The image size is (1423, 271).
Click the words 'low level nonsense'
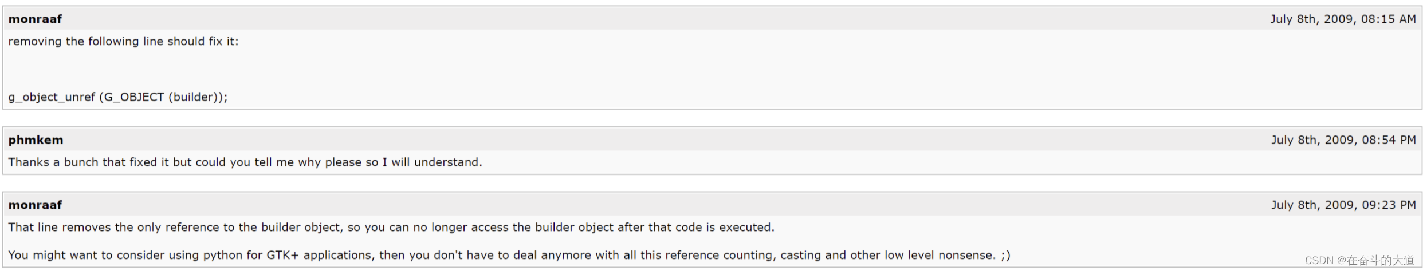pos(940,255)
